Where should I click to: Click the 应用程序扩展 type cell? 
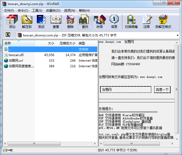coord(88,55)
